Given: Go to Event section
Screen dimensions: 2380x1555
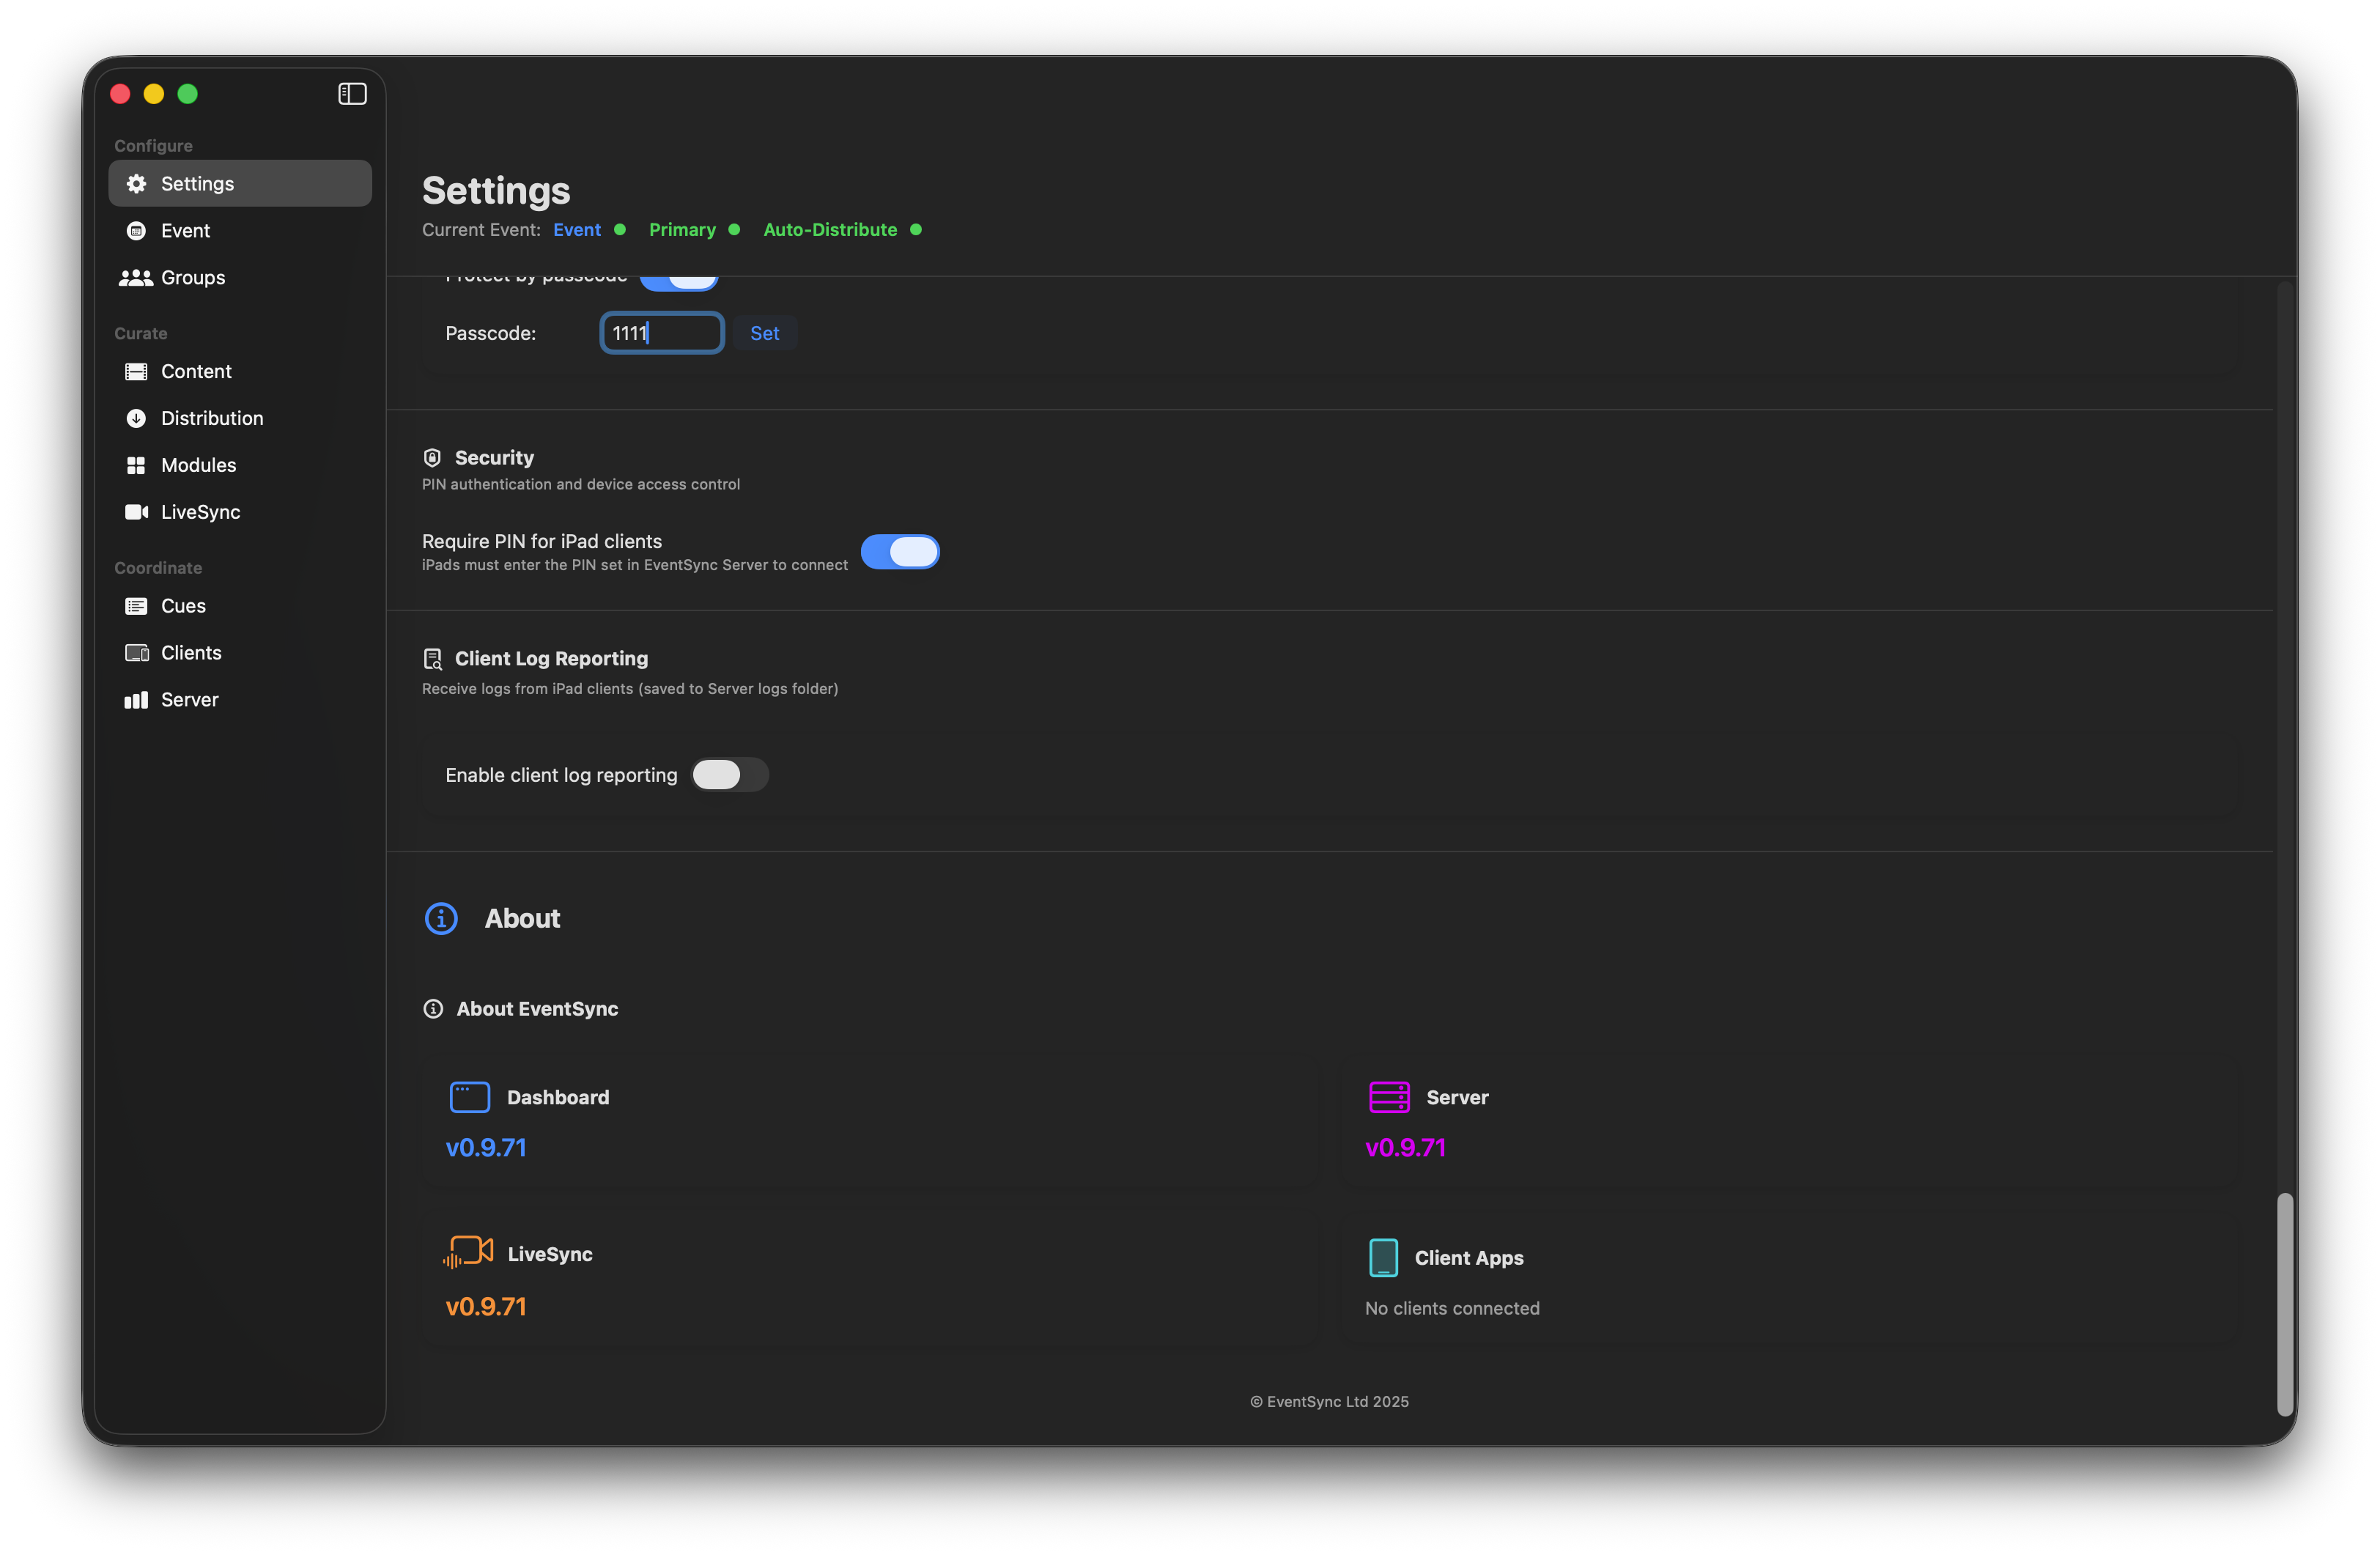Looking at the screenshot, I should [x=240, y=231].
